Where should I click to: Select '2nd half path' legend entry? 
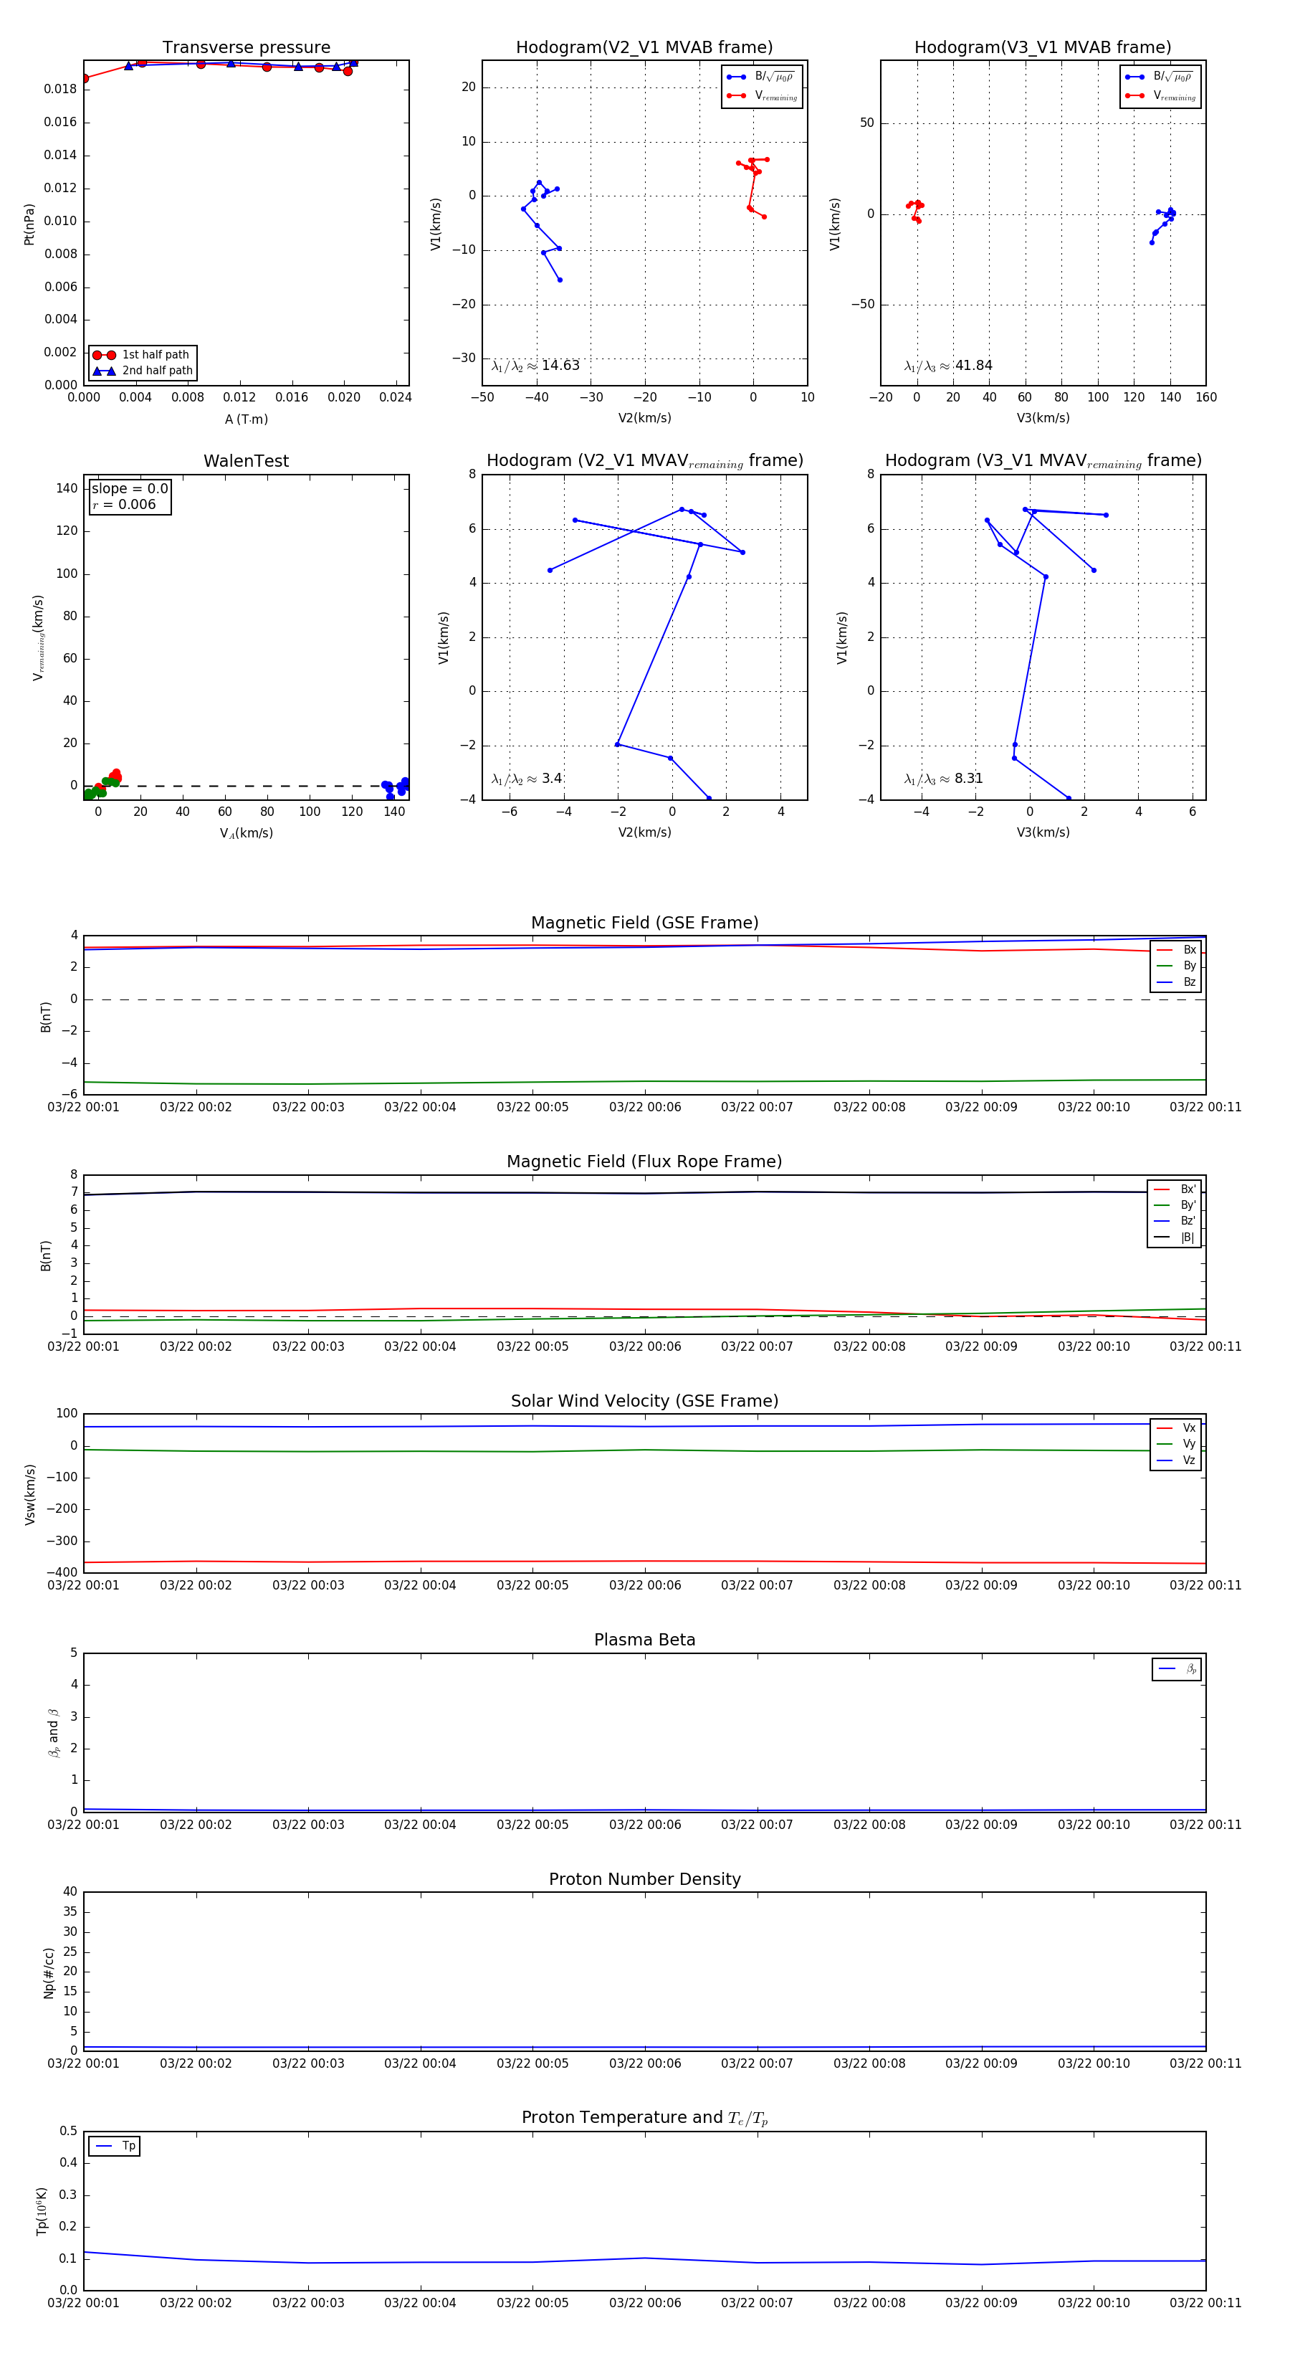point(143,371)
